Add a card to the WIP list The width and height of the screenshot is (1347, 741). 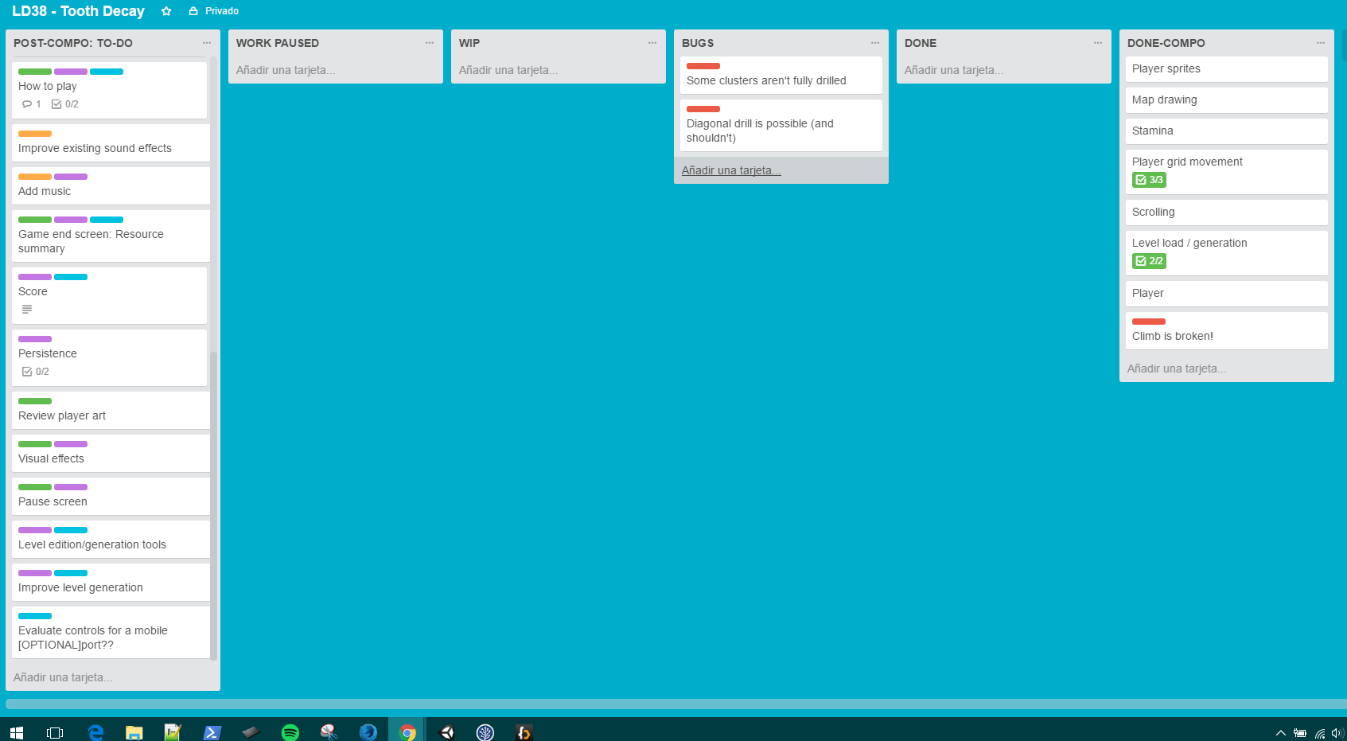(x=559, y=70)
